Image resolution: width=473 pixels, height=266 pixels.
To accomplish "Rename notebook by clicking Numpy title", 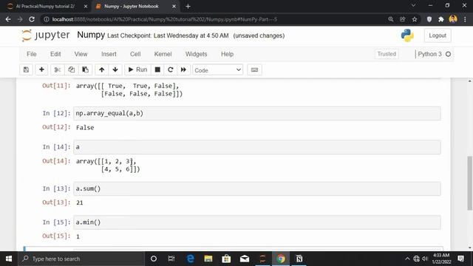I will point(91,35).
